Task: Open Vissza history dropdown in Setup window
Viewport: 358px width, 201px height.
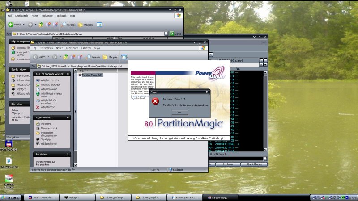Action: coord(24,25)
